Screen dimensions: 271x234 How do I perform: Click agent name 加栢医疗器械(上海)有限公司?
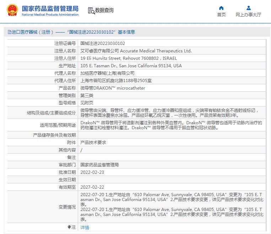pyautogui.click(x=107, y=73)
